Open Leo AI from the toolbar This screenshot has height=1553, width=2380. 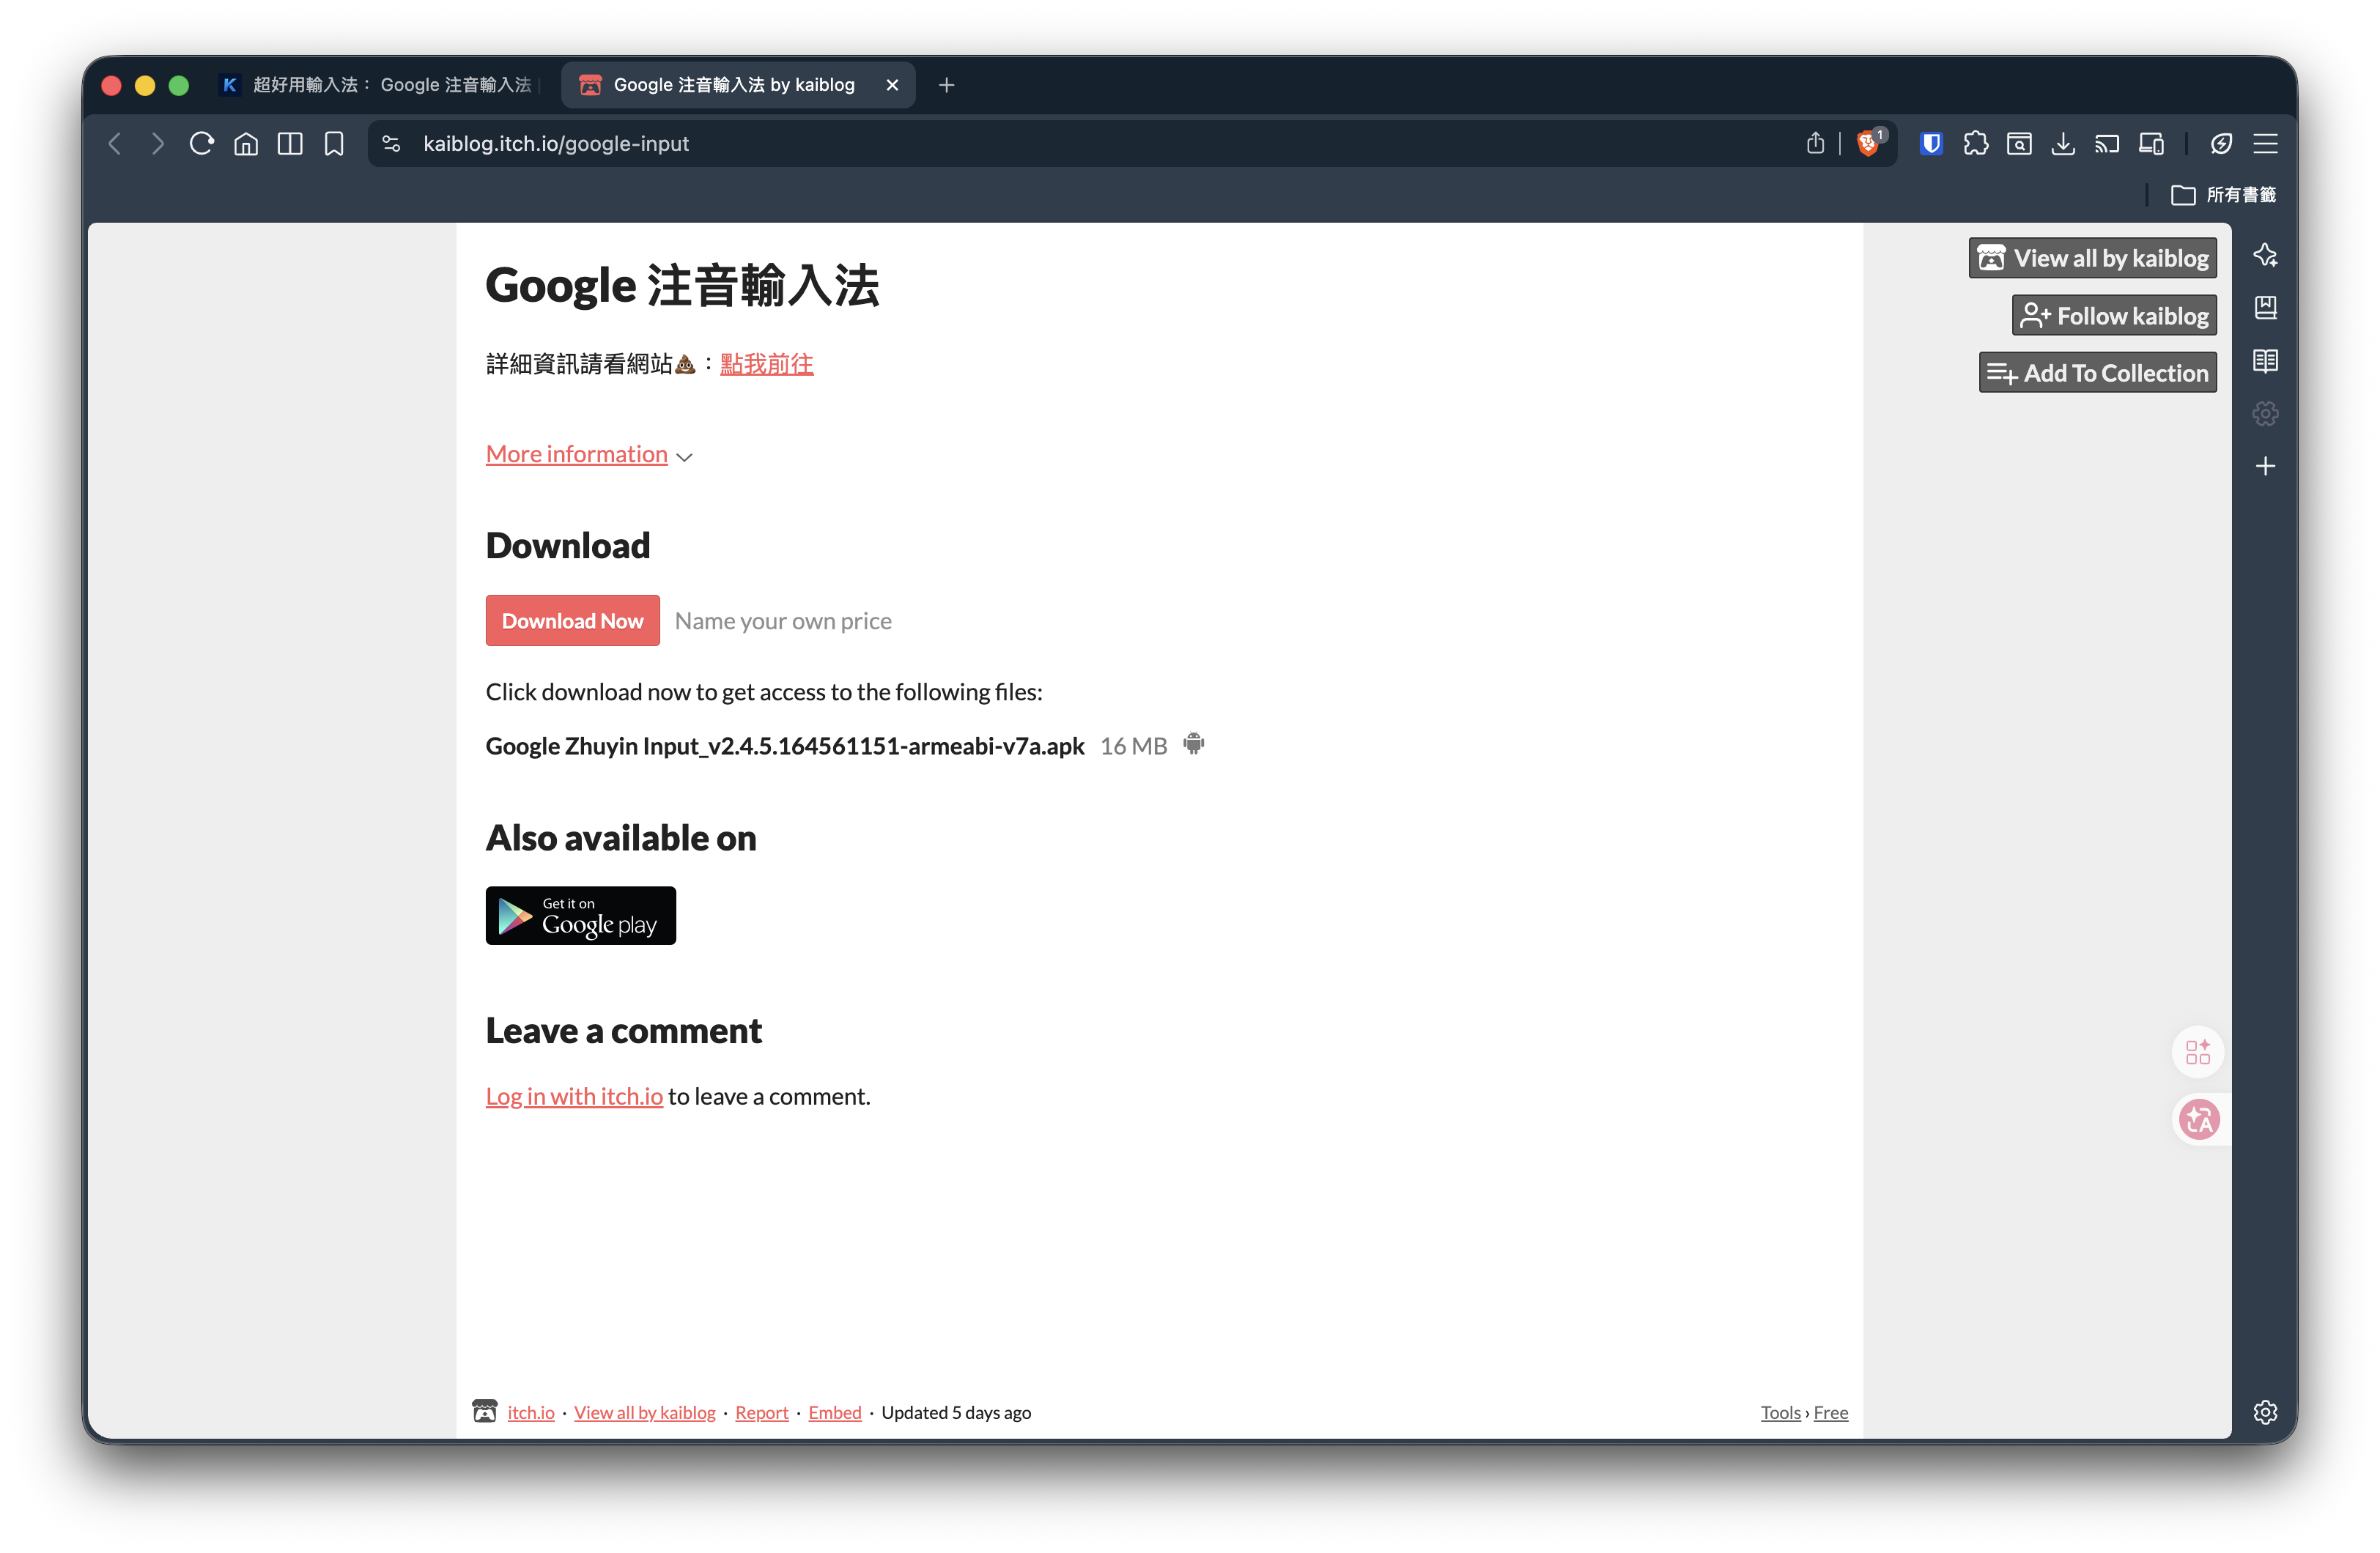click(2220, 143)
